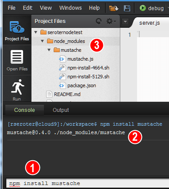Click the open folder toolbar icon

tap(114, 8)
